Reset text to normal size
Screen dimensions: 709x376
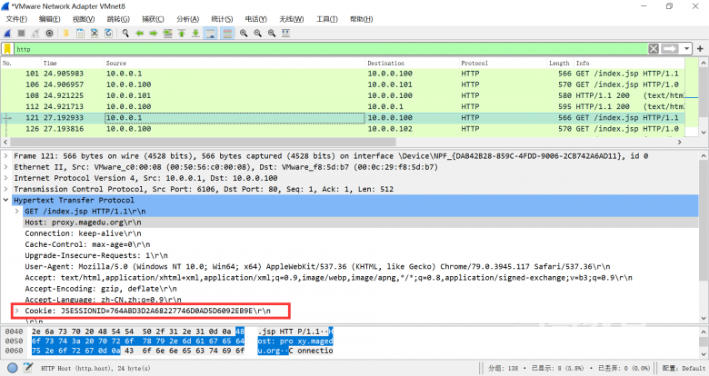point(272,33)
